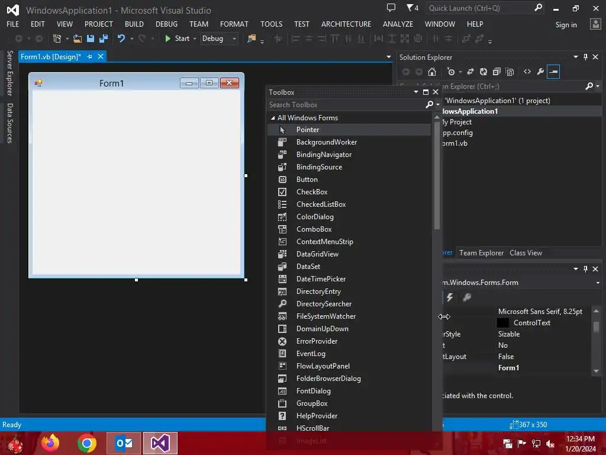
Task: Open the Toolbox window position dropdown arrow
Action: point(416,92)
